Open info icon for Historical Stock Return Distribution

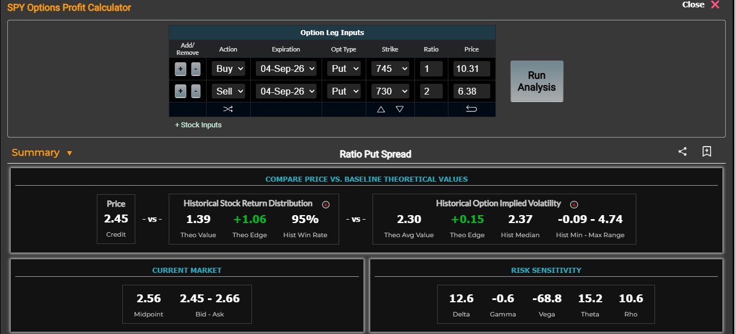pyautogui.click(x=325, y=204)
